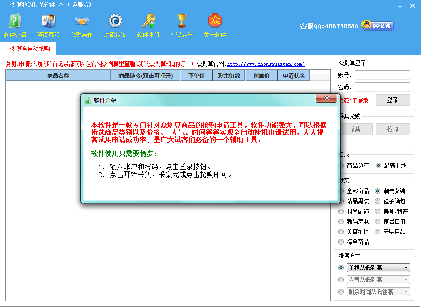Click the 咨询客服 customer service icon
Screen dimensions: 421x307
click(48, 21)
